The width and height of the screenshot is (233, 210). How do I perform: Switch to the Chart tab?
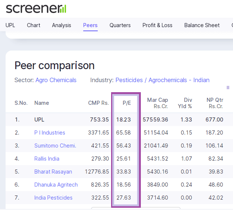click(x=33, y=25)
